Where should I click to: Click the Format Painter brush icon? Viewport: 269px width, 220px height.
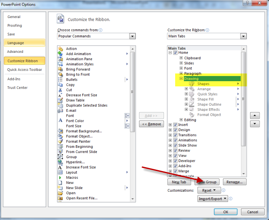tap(61, 141)
